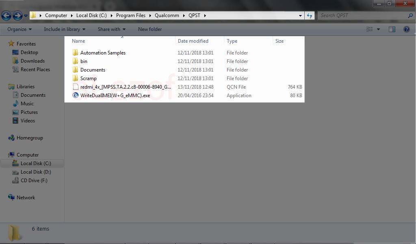Click the Automation Samples folder name
Screen dimensions: 416x244
click(103, 53)
